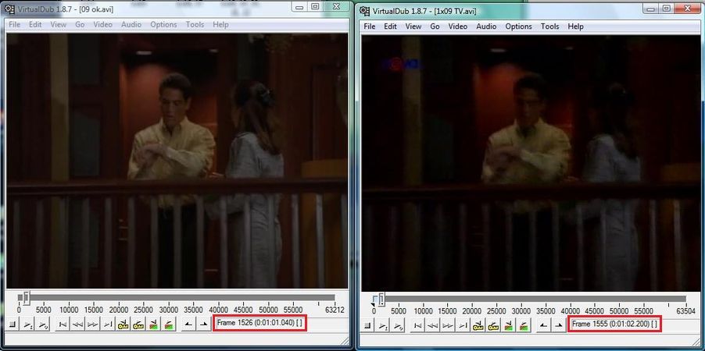
Task: Stop playback in the 09 ok.avi window
Action: pyautogui.click(x=13, y=324)
